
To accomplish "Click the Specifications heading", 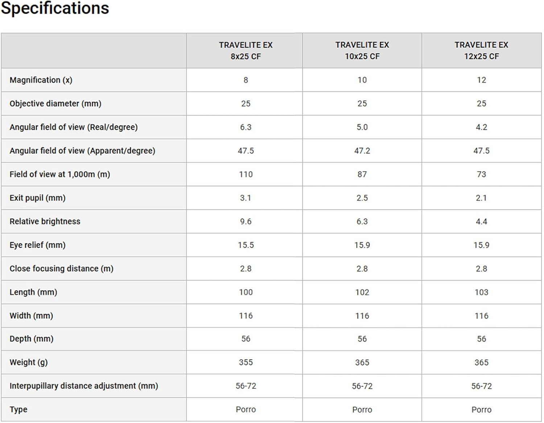I will pos(55,8).
